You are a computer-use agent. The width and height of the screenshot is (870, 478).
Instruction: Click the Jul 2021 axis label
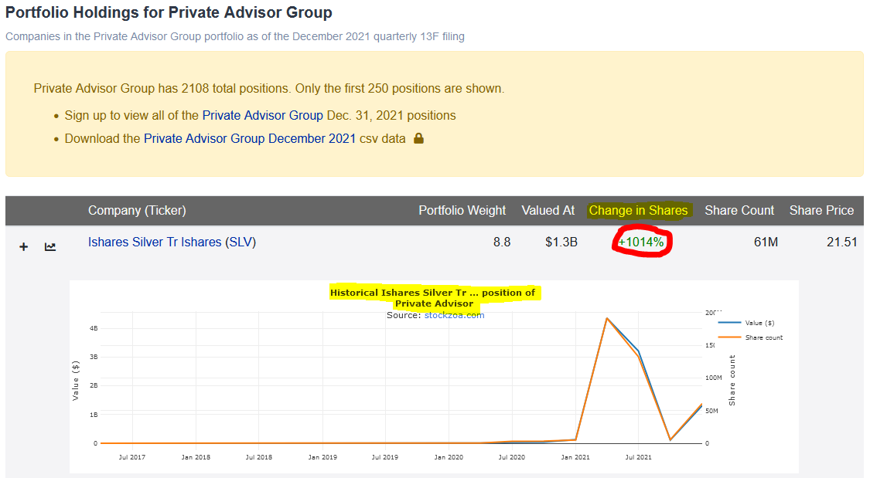(x=639, y=457)
